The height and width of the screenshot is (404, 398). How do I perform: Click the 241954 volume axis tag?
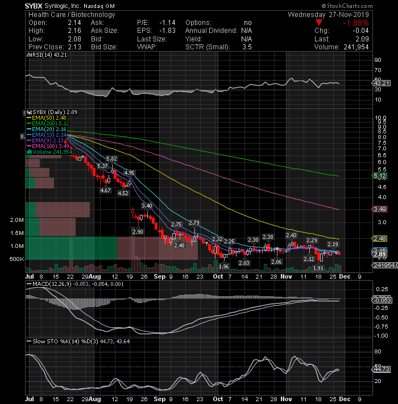pos(385,265)
